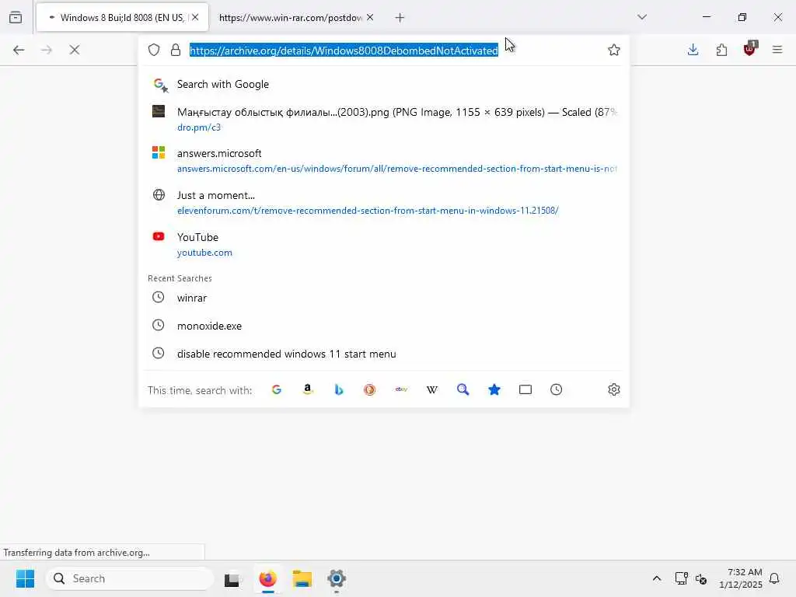Open muted volume tray icon

pyautogui.click(x=701, y=578)
